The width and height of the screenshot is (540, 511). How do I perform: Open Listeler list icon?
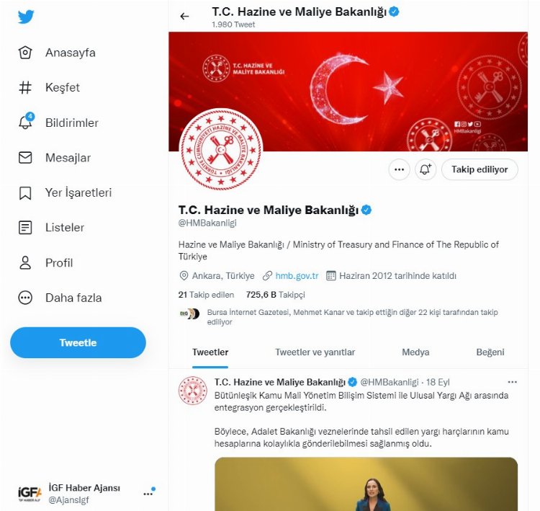coord(25,228)
